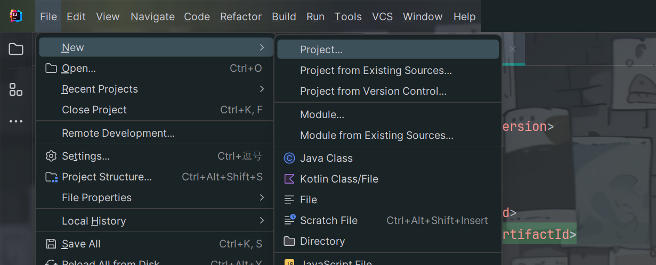Expand the Recent Projects submenu arrow
The height and width of the screenshot is (265, 656).
click(262, 89)
